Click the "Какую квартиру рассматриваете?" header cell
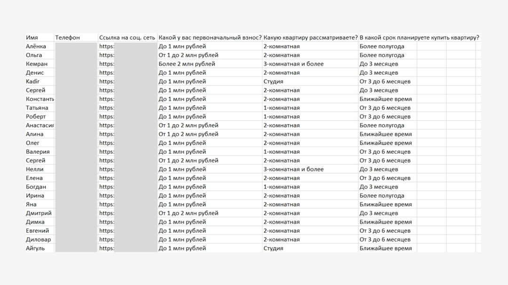This screenshot has height=285, width=508. (x=310, y=38)
